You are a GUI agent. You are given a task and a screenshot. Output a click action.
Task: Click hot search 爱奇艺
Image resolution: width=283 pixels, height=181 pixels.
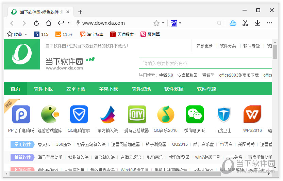pyautogui.click(x=208, y=75)
